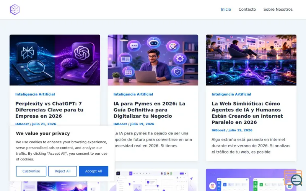306x191 pixels.
Task: Click 'IABoost / julio 19, 2026' under Pymes article
Action: 134,124
